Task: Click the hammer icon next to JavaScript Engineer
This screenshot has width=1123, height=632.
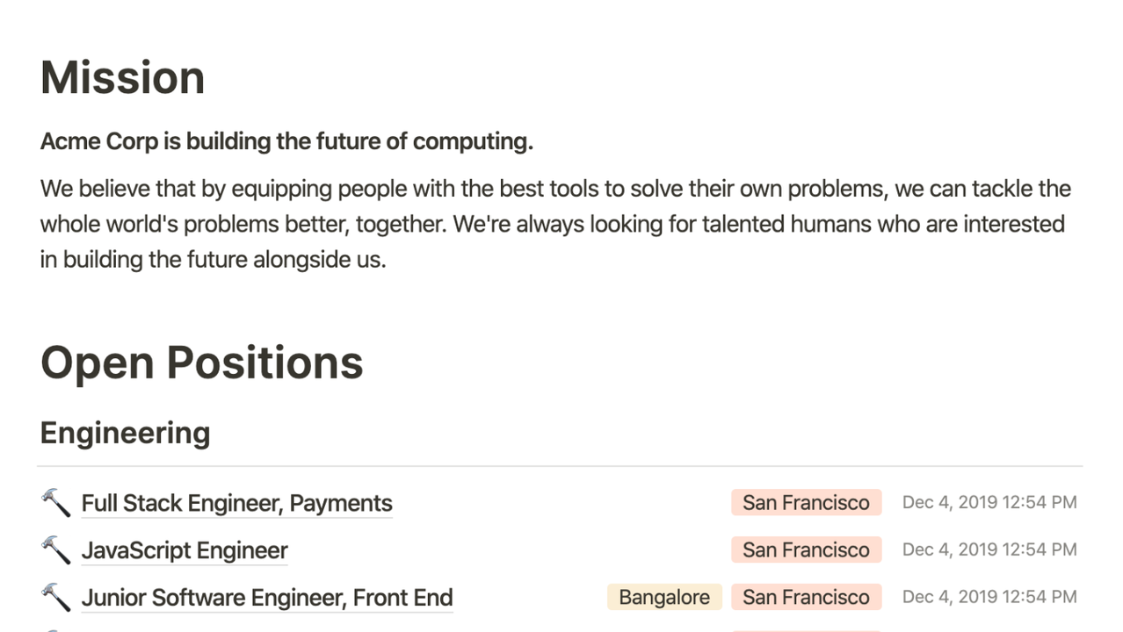Action: click(55, 550)
